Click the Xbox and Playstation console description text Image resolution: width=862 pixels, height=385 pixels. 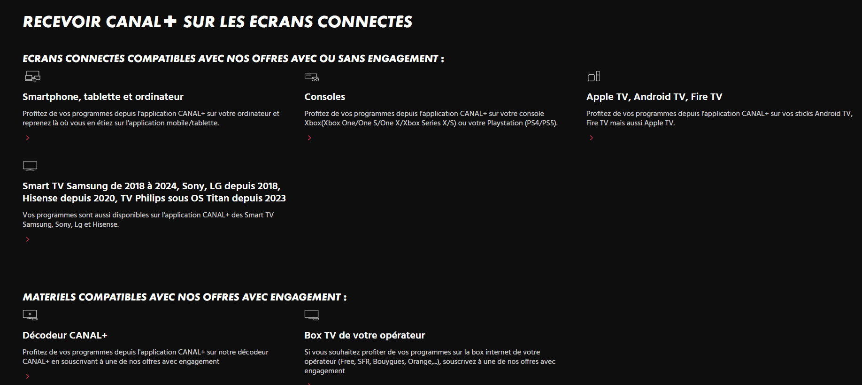coord(431,118)
